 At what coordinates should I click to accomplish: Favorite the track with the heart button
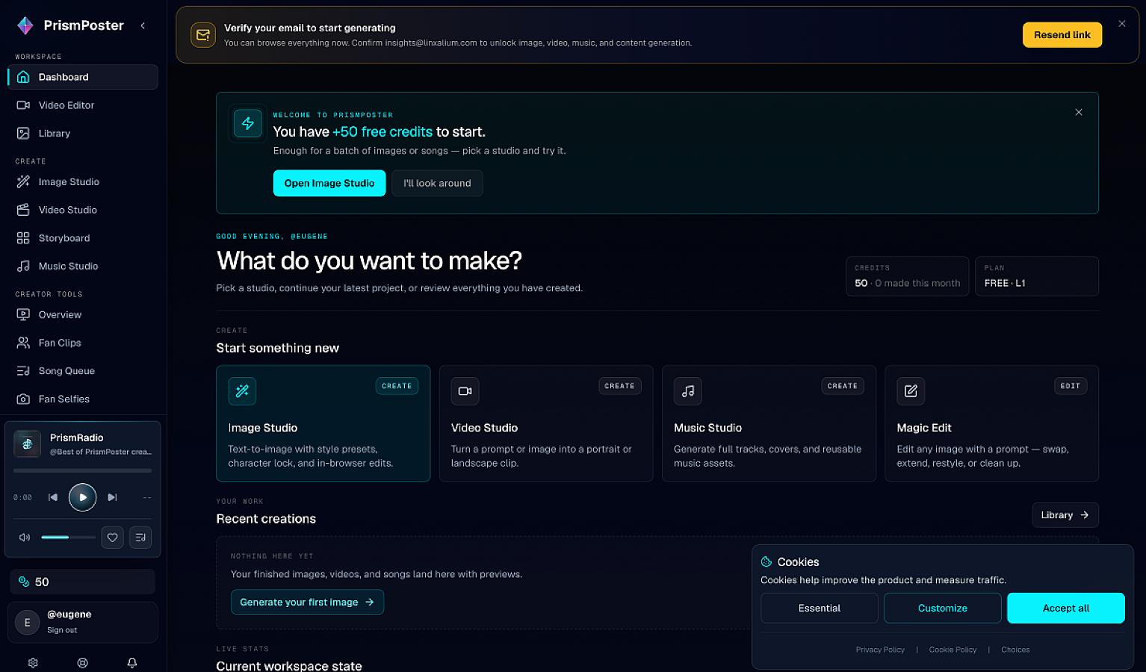pos(112,538)
